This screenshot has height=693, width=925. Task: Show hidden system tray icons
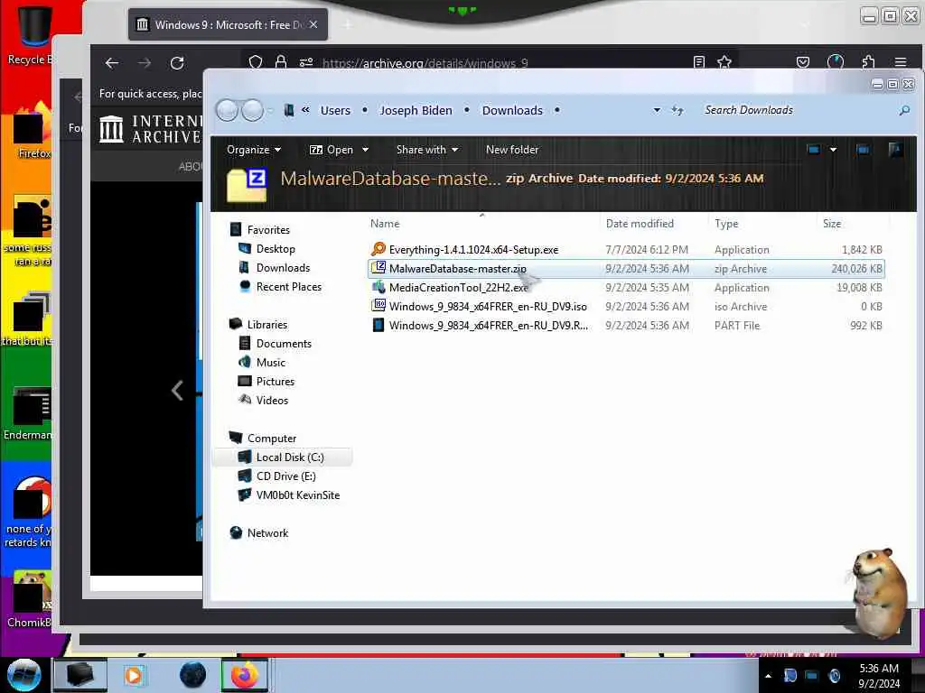click(x=768, y=675)
